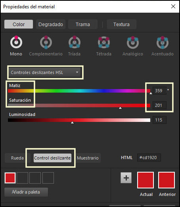Pick the Tétrada harmony icon
The image size is (180, 207).
[x=104, y=42]
